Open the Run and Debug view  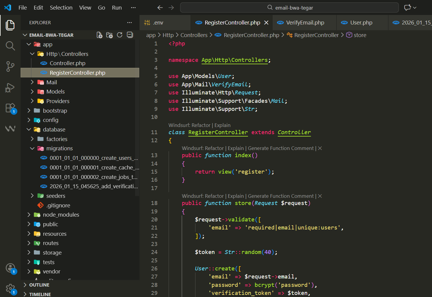click(x=10, y=88)
